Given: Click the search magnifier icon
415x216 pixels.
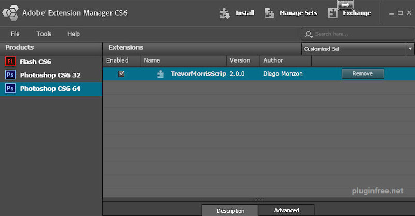Looking at the screenshot, I should [x=308, y=34].
